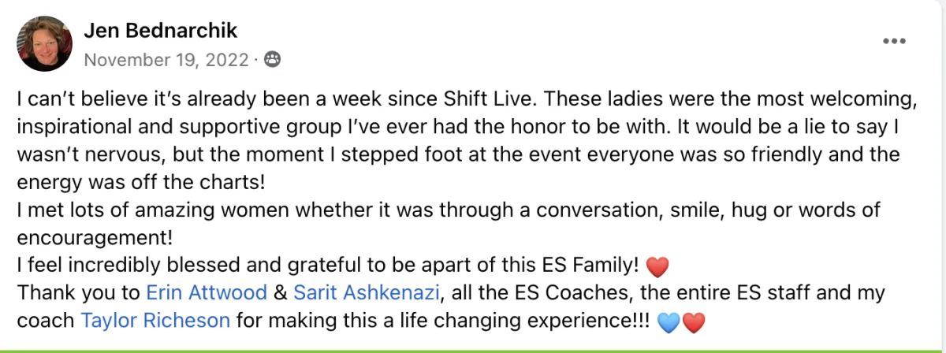Click the red heart after "ES Family!"
The image size is (946, 353).
pos(657,267)
